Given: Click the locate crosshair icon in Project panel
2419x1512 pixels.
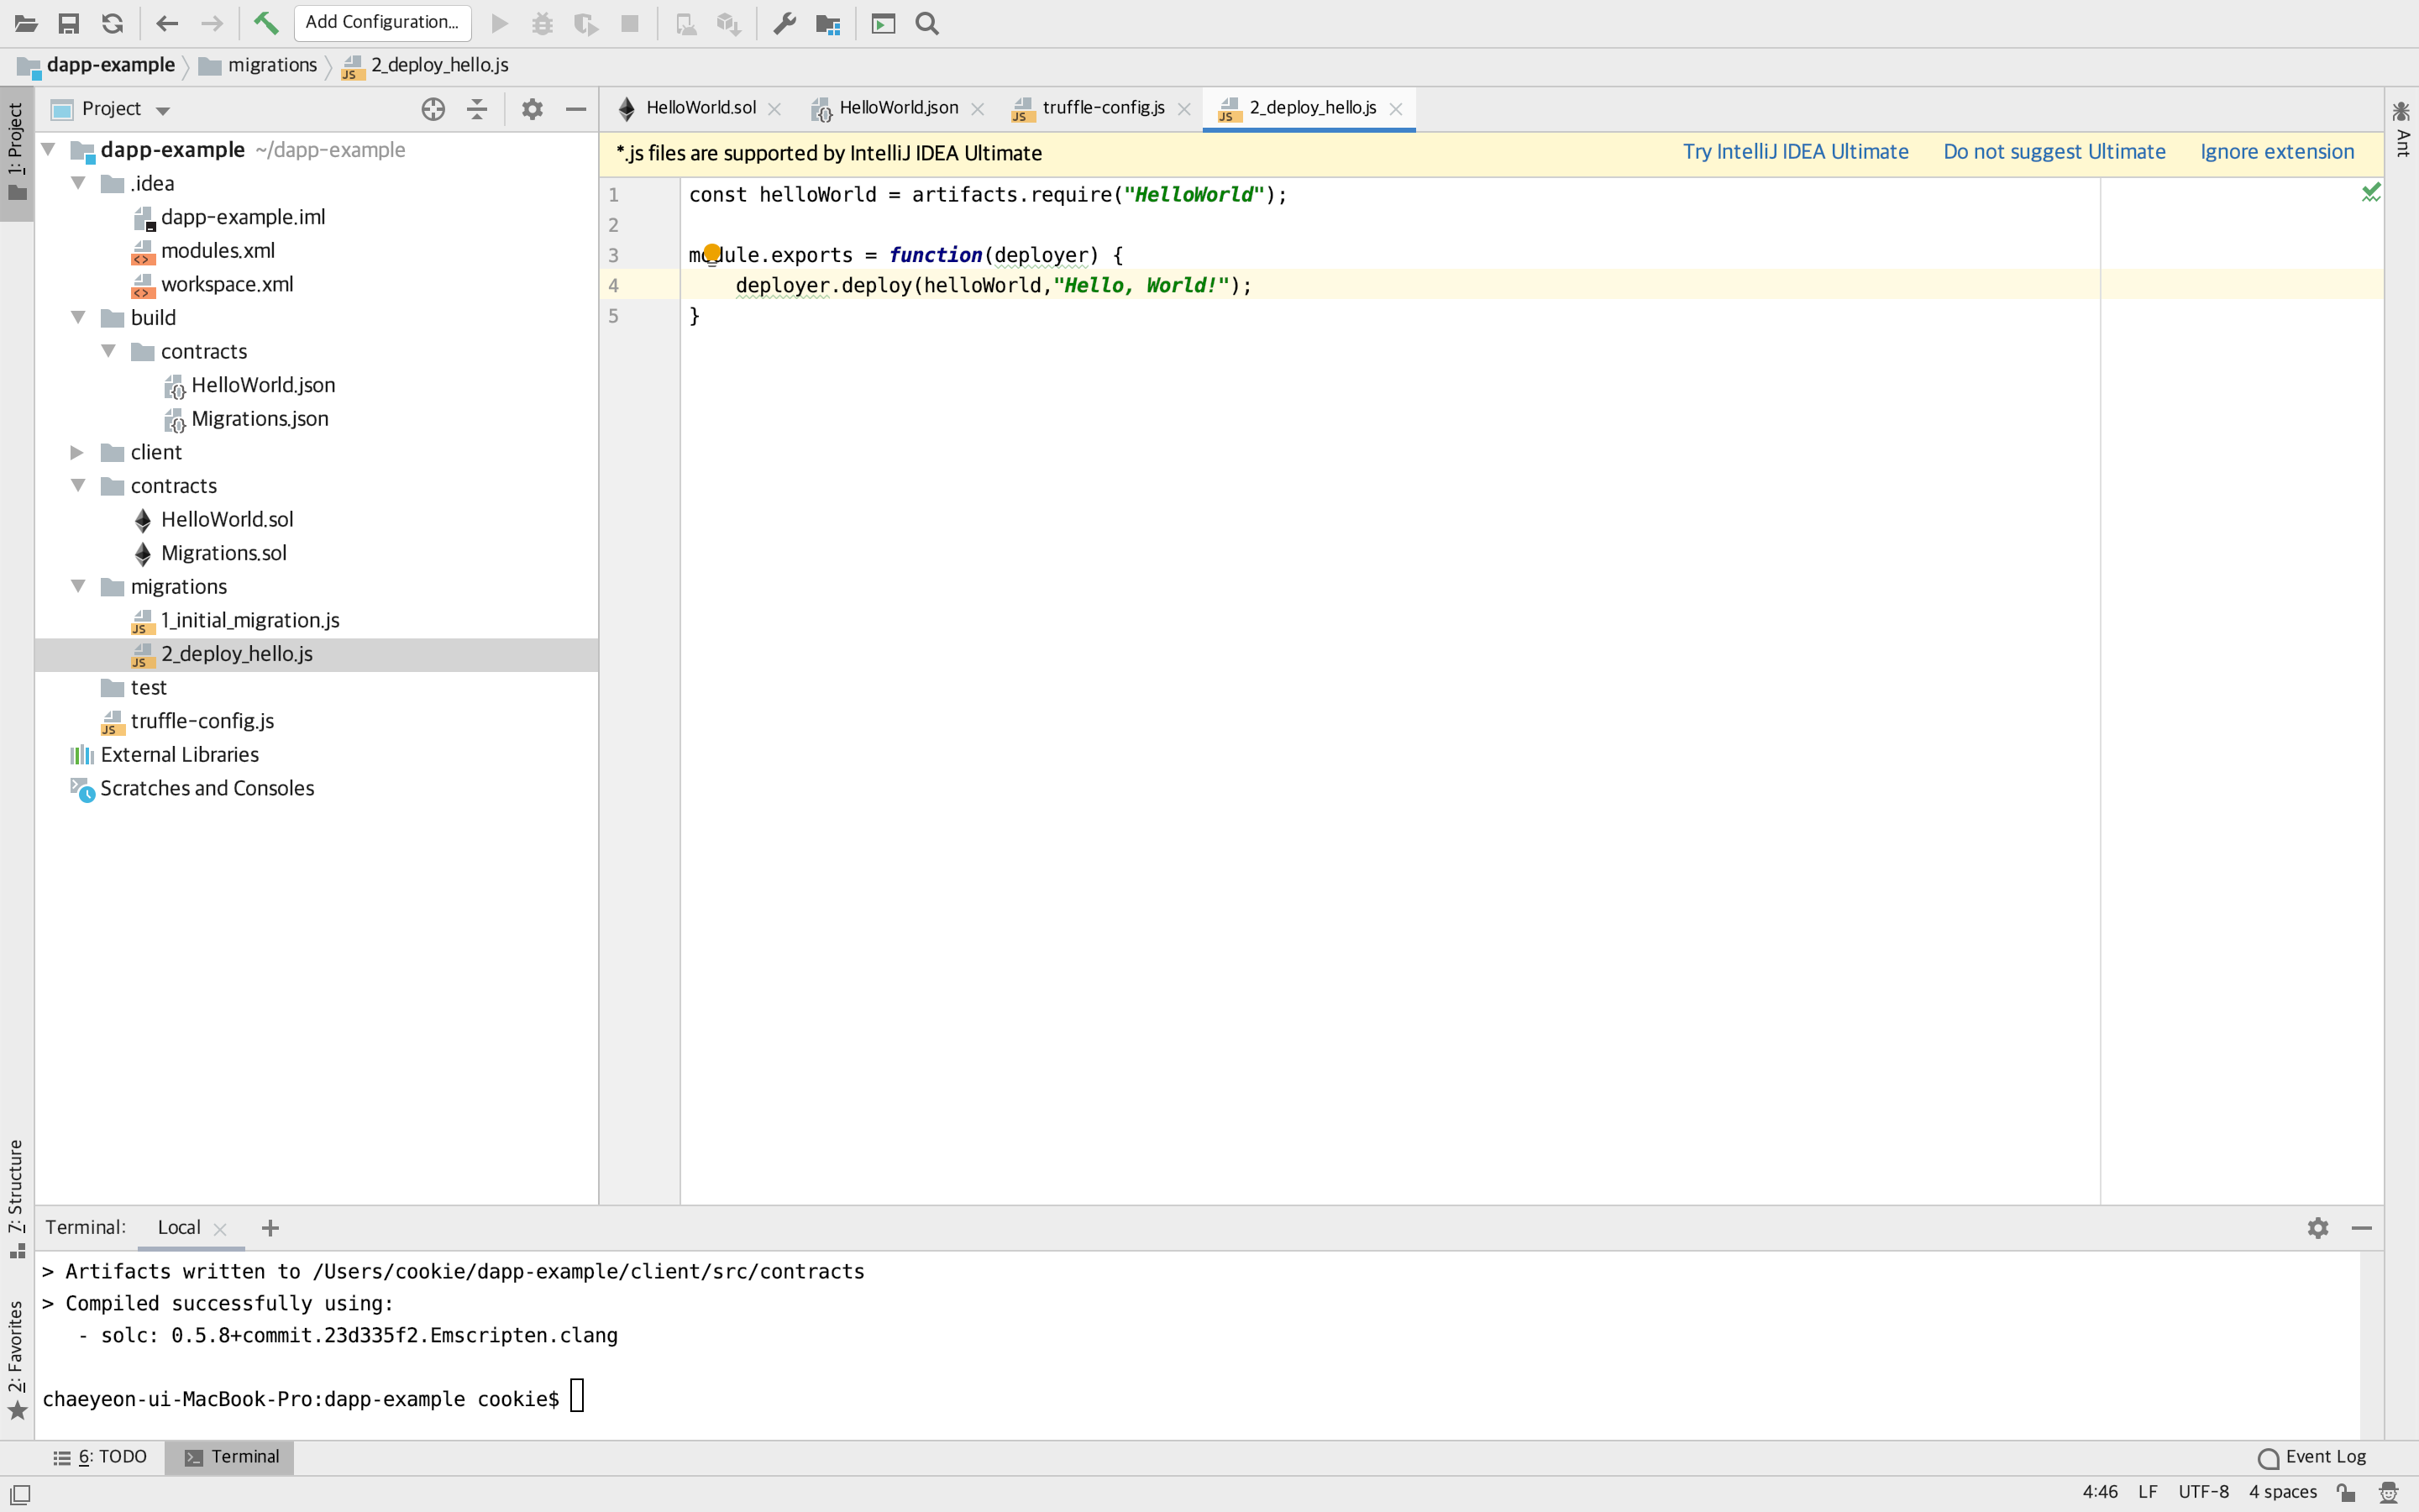Looking at the screenshot, I should 433,109.
